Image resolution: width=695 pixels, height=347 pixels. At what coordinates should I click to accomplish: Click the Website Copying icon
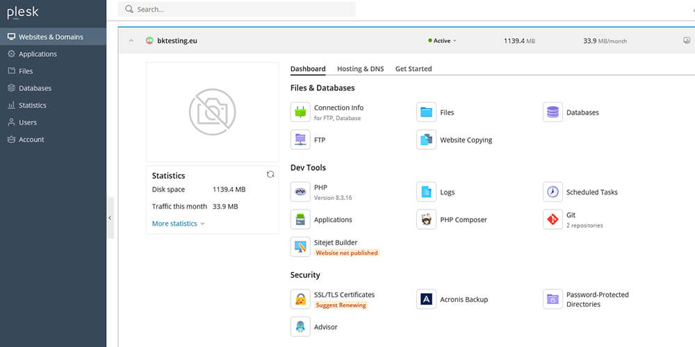pos(426,140)
